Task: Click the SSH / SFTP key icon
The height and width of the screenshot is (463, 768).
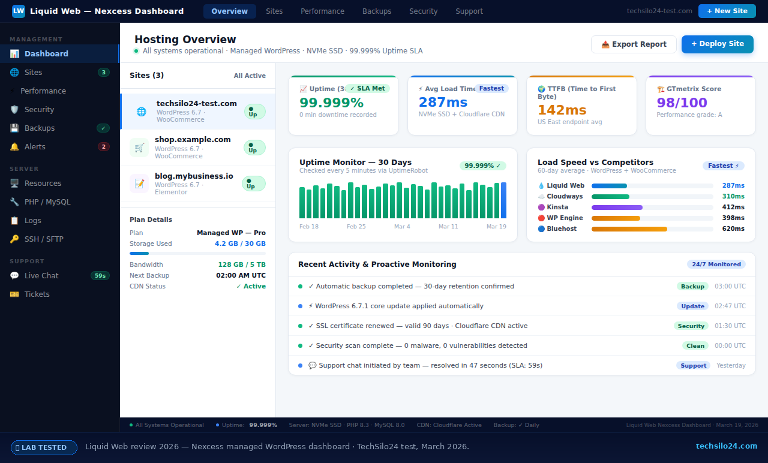Action: tap(14, 239)
